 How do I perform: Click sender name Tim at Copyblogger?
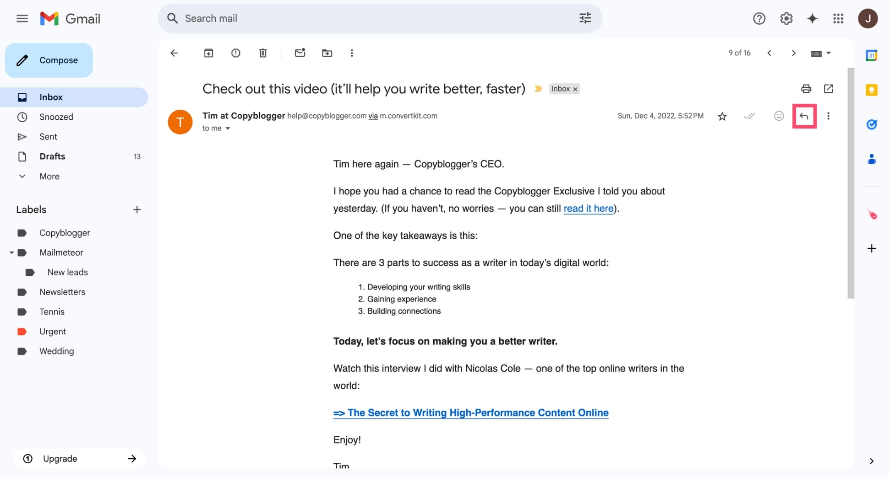244,116
